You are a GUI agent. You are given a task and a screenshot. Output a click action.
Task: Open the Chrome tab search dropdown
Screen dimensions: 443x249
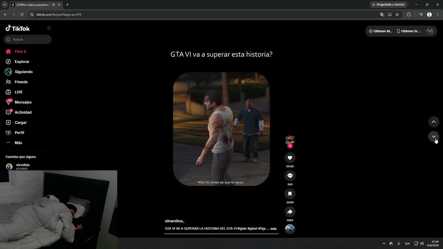click(x=4, y=4)
